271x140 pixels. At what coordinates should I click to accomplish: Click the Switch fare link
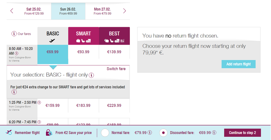point(116,69)
